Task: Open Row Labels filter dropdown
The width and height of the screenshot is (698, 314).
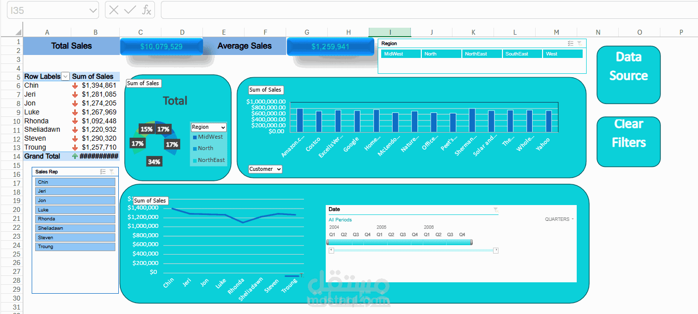Action: pyautogui.click(x=65, y=77)
